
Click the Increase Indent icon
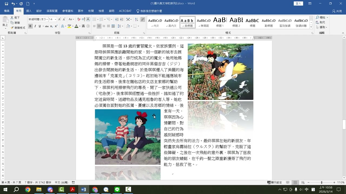pos(121,19)
